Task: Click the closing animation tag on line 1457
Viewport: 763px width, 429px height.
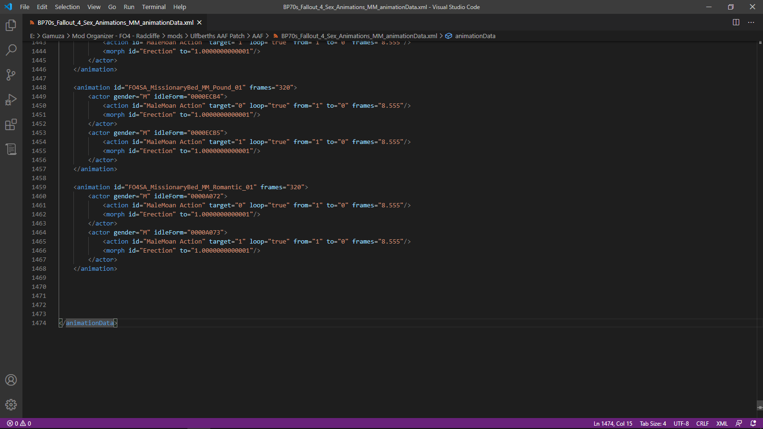Action: (x=95, y=169)
